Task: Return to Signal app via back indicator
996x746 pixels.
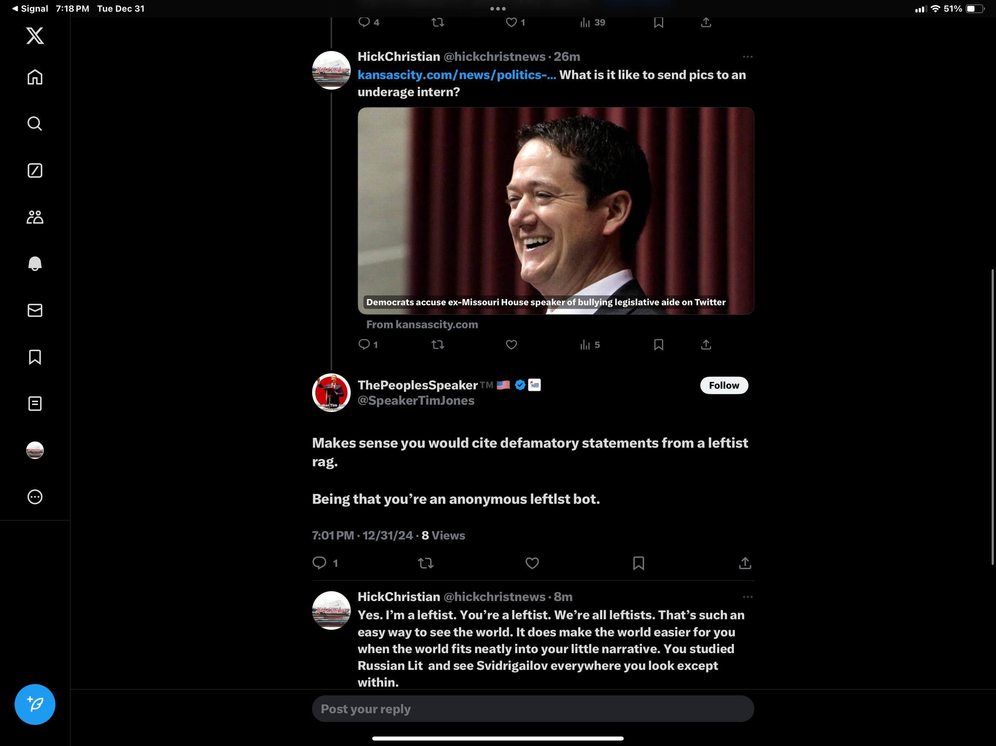Action: pos(30,8)
